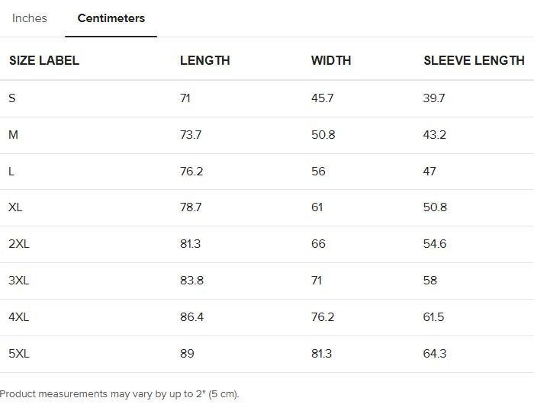Click the SIZE LABEL column header
534x414 pixels.
click(x=44, y=60)
